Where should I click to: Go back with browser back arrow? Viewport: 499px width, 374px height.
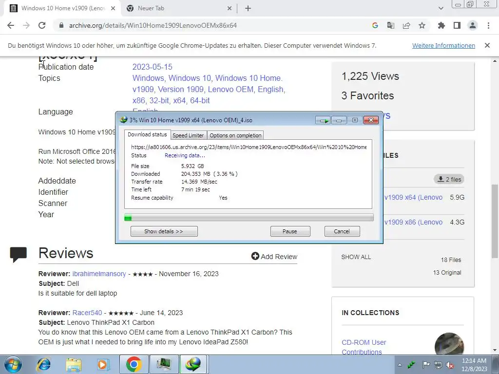point(11,25)
